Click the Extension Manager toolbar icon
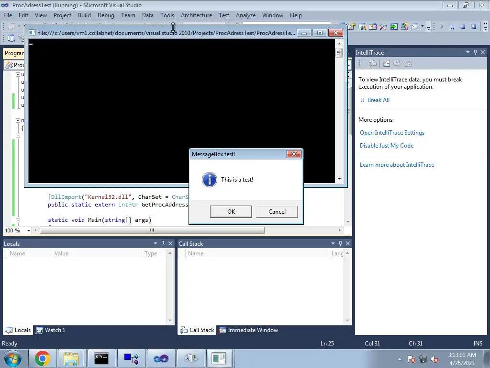Screen dimensions: 490x368 tap(404, 26)
